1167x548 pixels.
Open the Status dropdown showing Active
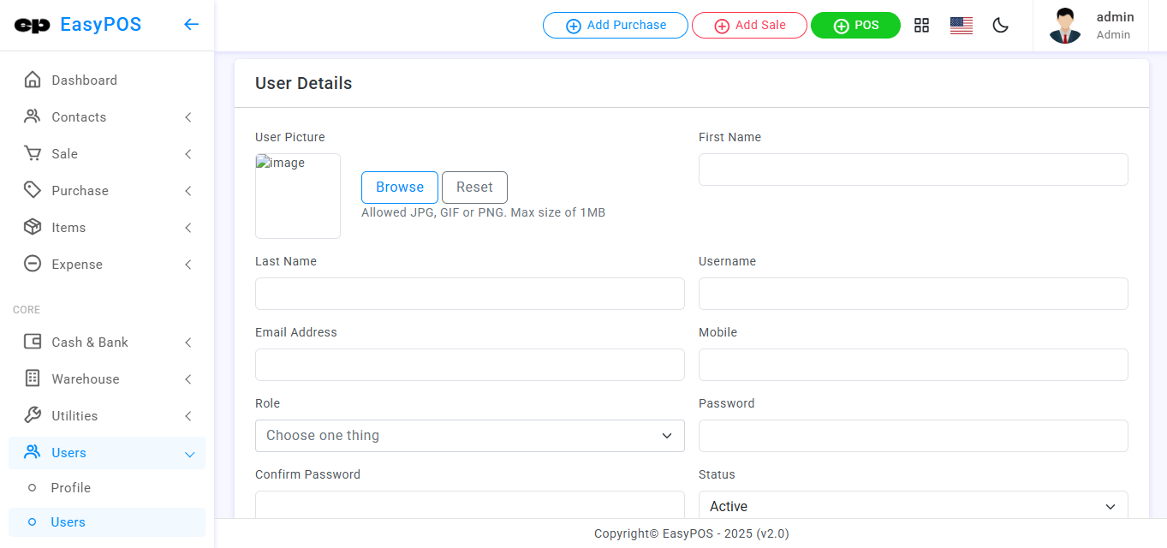[x=913, y=506]
